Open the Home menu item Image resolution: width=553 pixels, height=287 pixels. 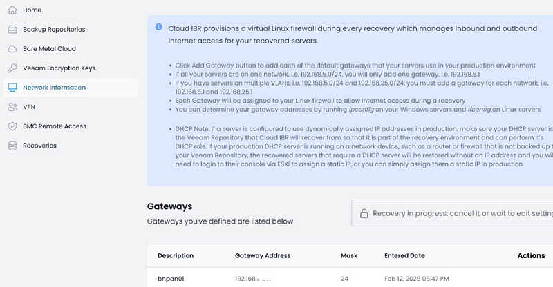tap(32, 10)
